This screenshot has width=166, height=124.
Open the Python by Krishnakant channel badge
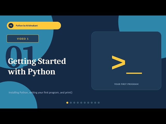tap(34, 26)
